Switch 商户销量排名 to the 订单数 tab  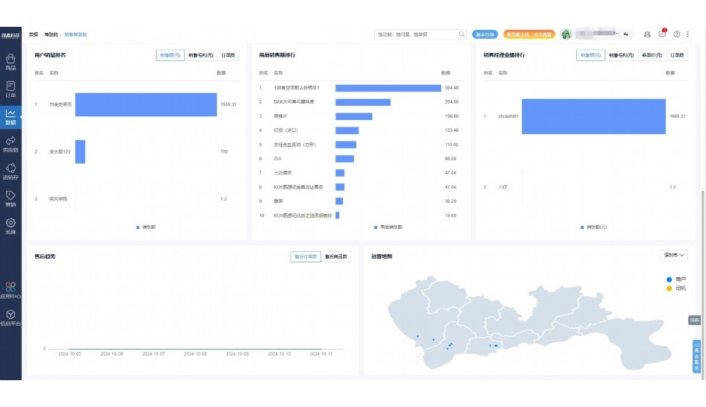click(228, 55)
